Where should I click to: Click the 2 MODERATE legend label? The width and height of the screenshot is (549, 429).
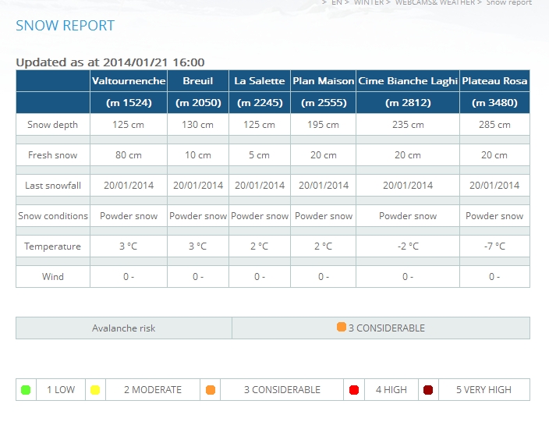click(x=153, y=390)
